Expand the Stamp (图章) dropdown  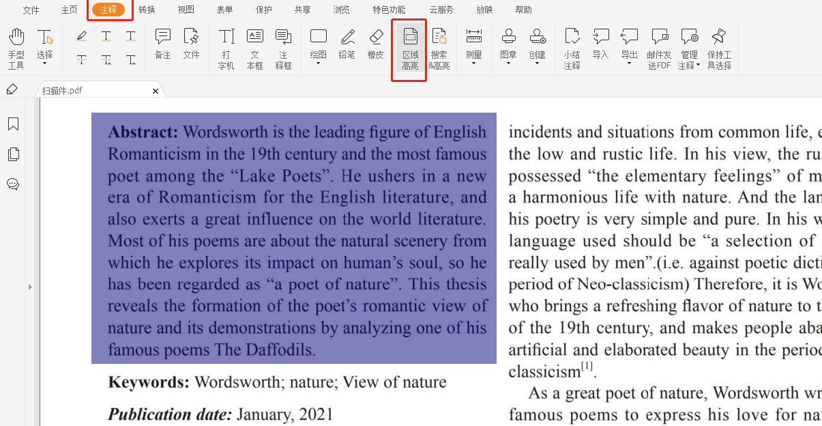pyautogui.click(x=508, y=63)
